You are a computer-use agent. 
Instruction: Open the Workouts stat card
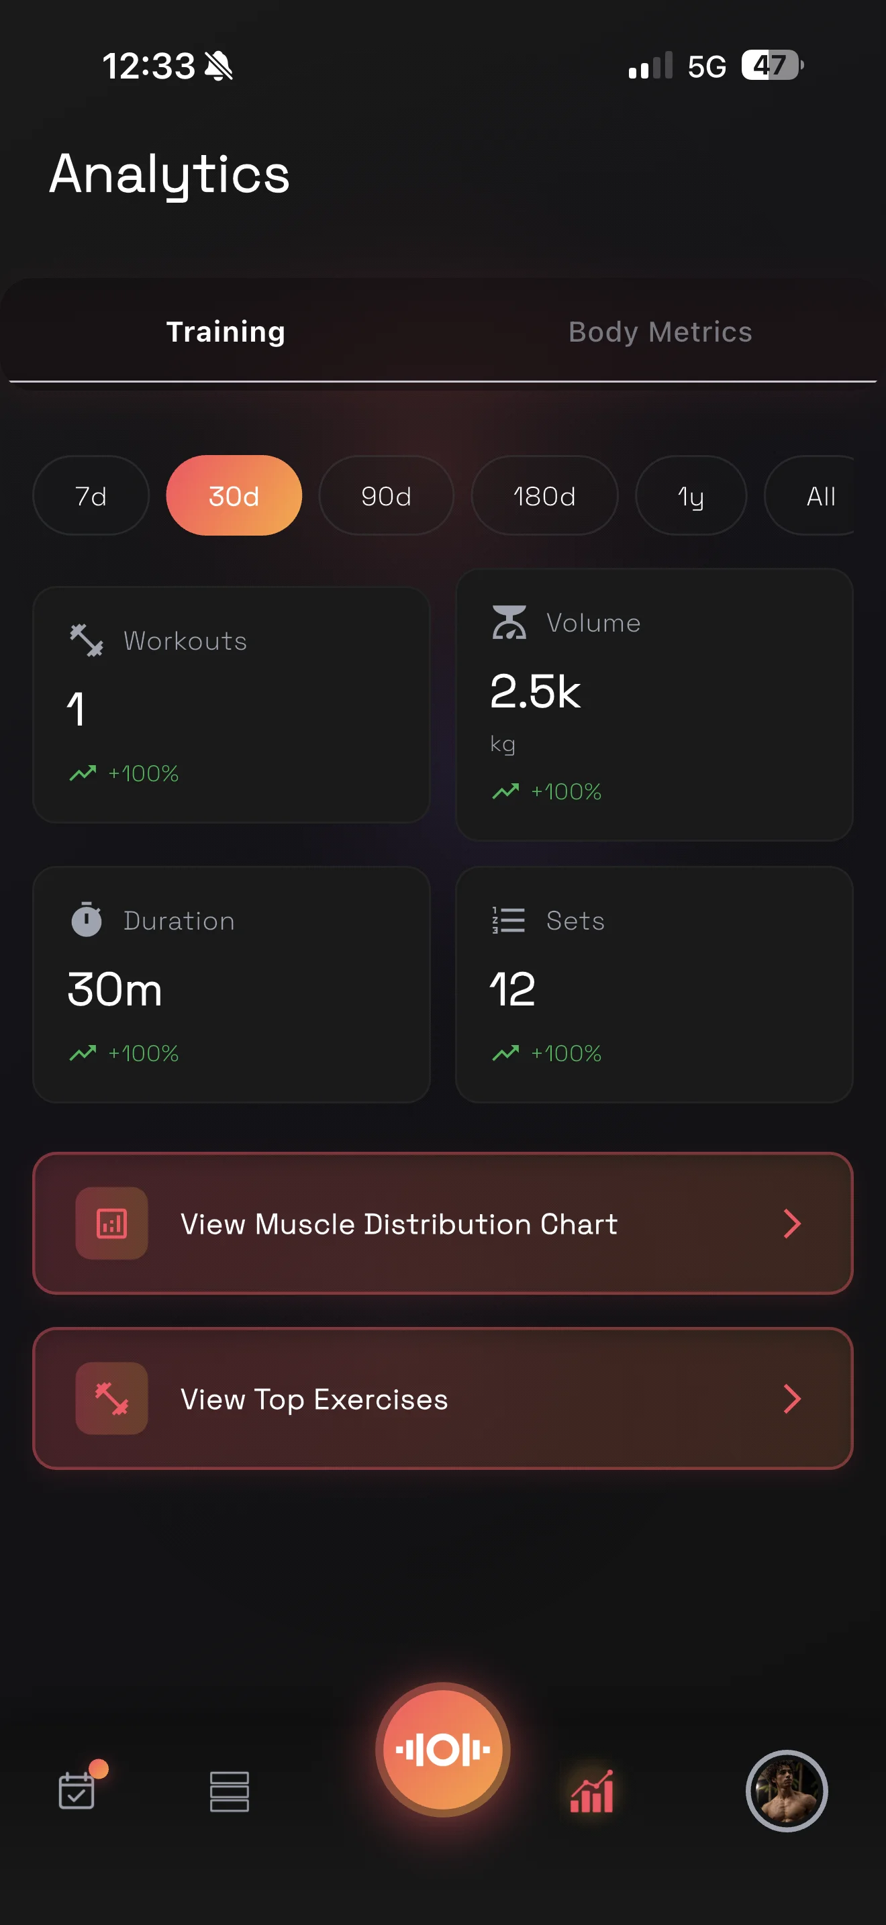click(x=231, y=705)
